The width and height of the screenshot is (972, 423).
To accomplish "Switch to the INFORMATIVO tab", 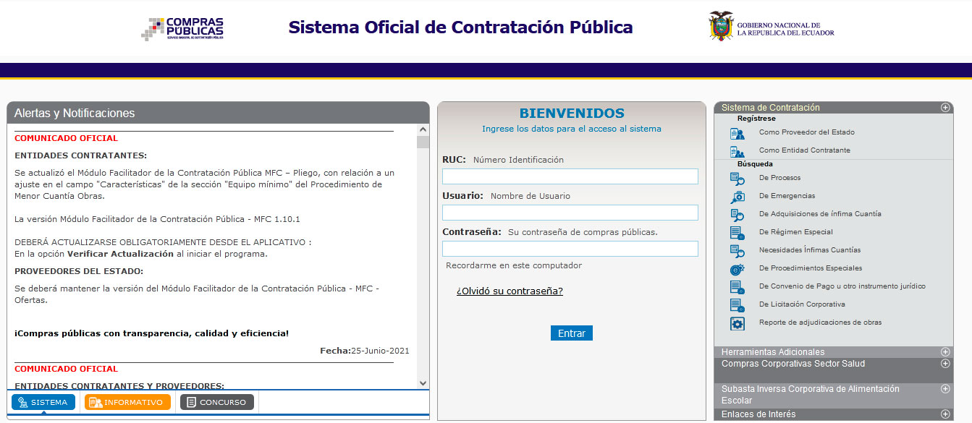I will tap(127, 402).
